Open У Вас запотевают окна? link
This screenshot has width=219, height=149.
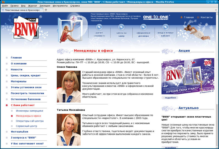pyautogui.click(x=27, y=144)
